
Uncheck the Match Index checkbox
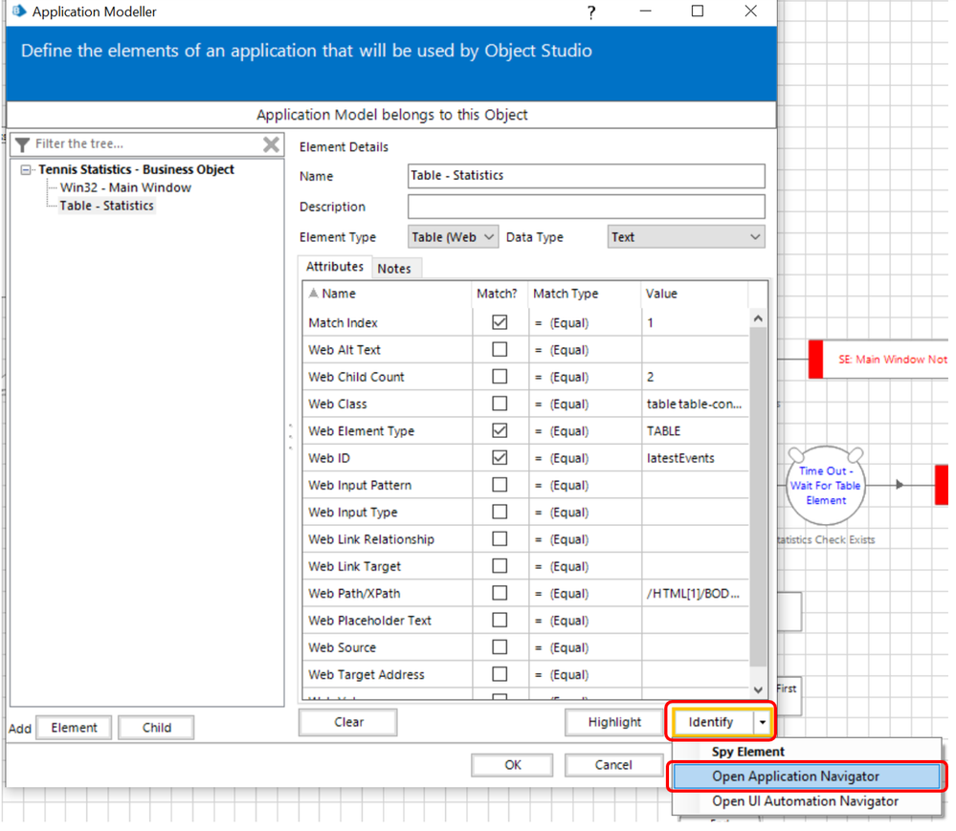(500, 322)
